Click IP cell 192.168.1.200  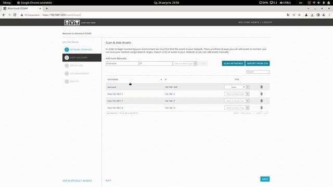coord(171,87)
